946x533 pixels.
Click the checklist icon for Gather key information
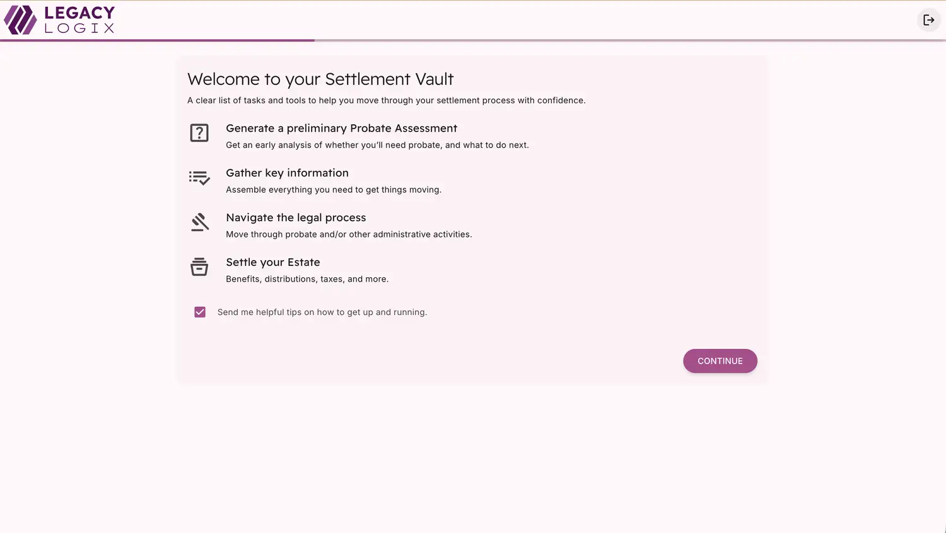pos(199,178)
